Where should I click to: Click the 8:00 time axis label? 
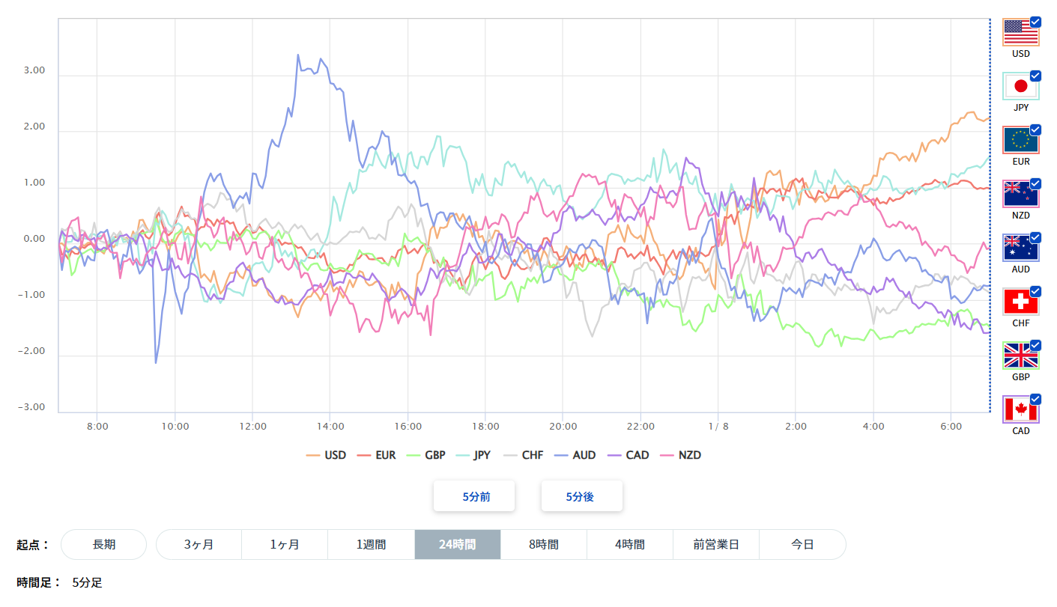point(97,426)
